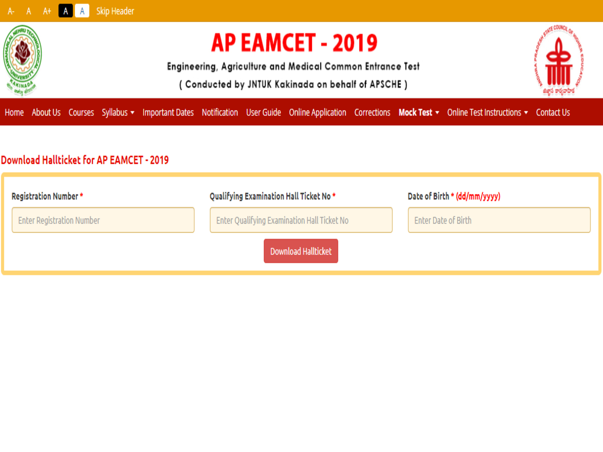Click the AP EAMCET - 2019 title

[294, 43]
